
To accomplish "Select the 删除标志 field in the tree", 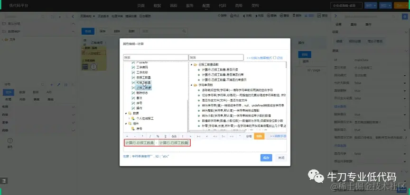I will coord(142,93).
